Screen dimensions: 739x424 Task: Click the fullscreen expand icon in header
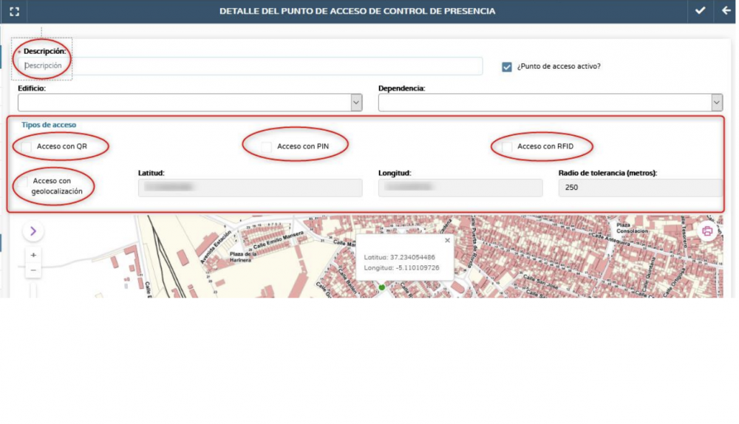click(x=14, y=11)
